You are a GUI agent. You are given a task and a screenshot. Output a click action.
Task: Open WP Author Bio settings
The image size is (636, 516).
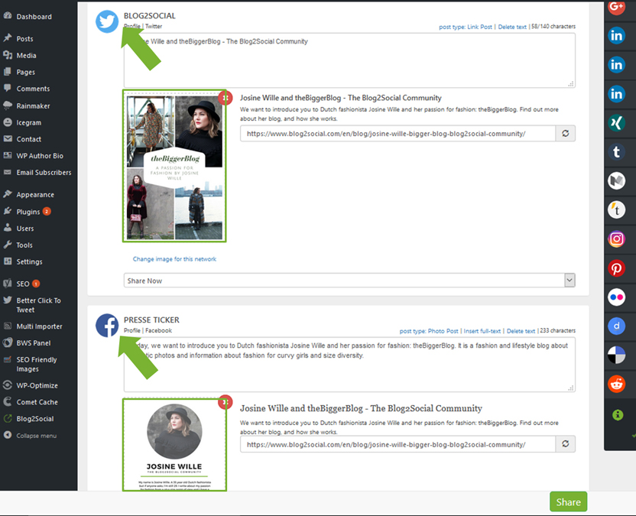coord(38,155)
